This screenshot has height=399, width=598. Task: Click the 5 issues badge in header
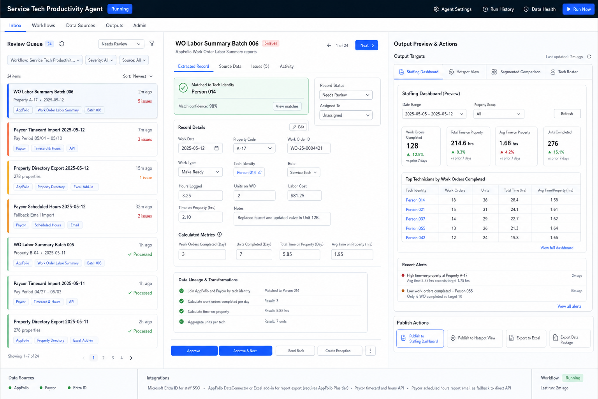[x=271, y=43]
